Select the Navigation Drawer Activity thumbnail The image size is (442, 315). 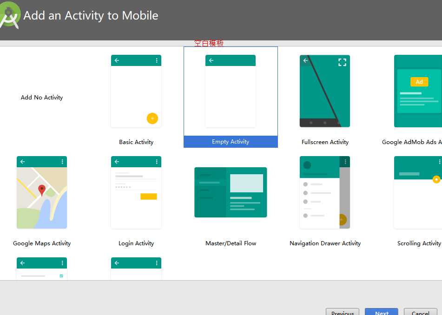pyautogui.click(x=325, y=192)
